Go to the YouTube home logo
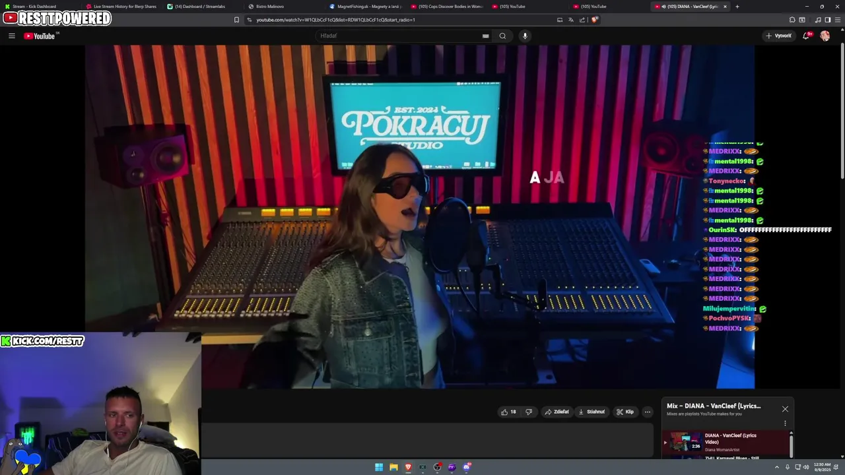This screenshot has height=475, width=845. pyautogui.click(x=40, y=36)
